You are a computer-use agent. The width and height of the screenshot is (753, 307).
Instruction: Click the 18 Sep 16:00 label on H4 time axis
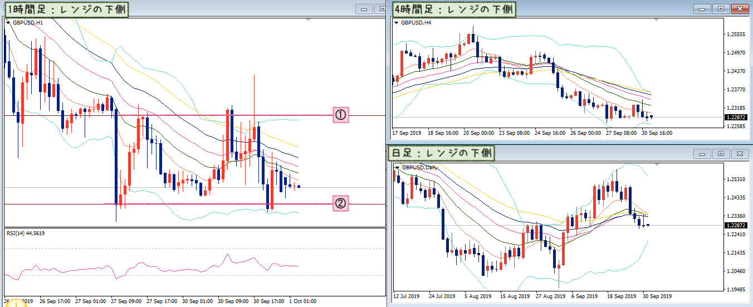click(443, 134)
